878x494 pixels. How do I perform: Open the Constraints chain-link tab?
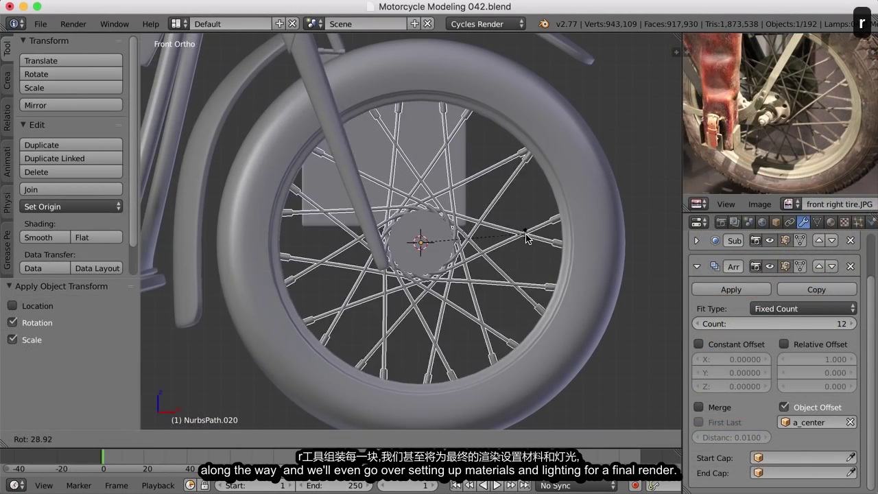790,222
